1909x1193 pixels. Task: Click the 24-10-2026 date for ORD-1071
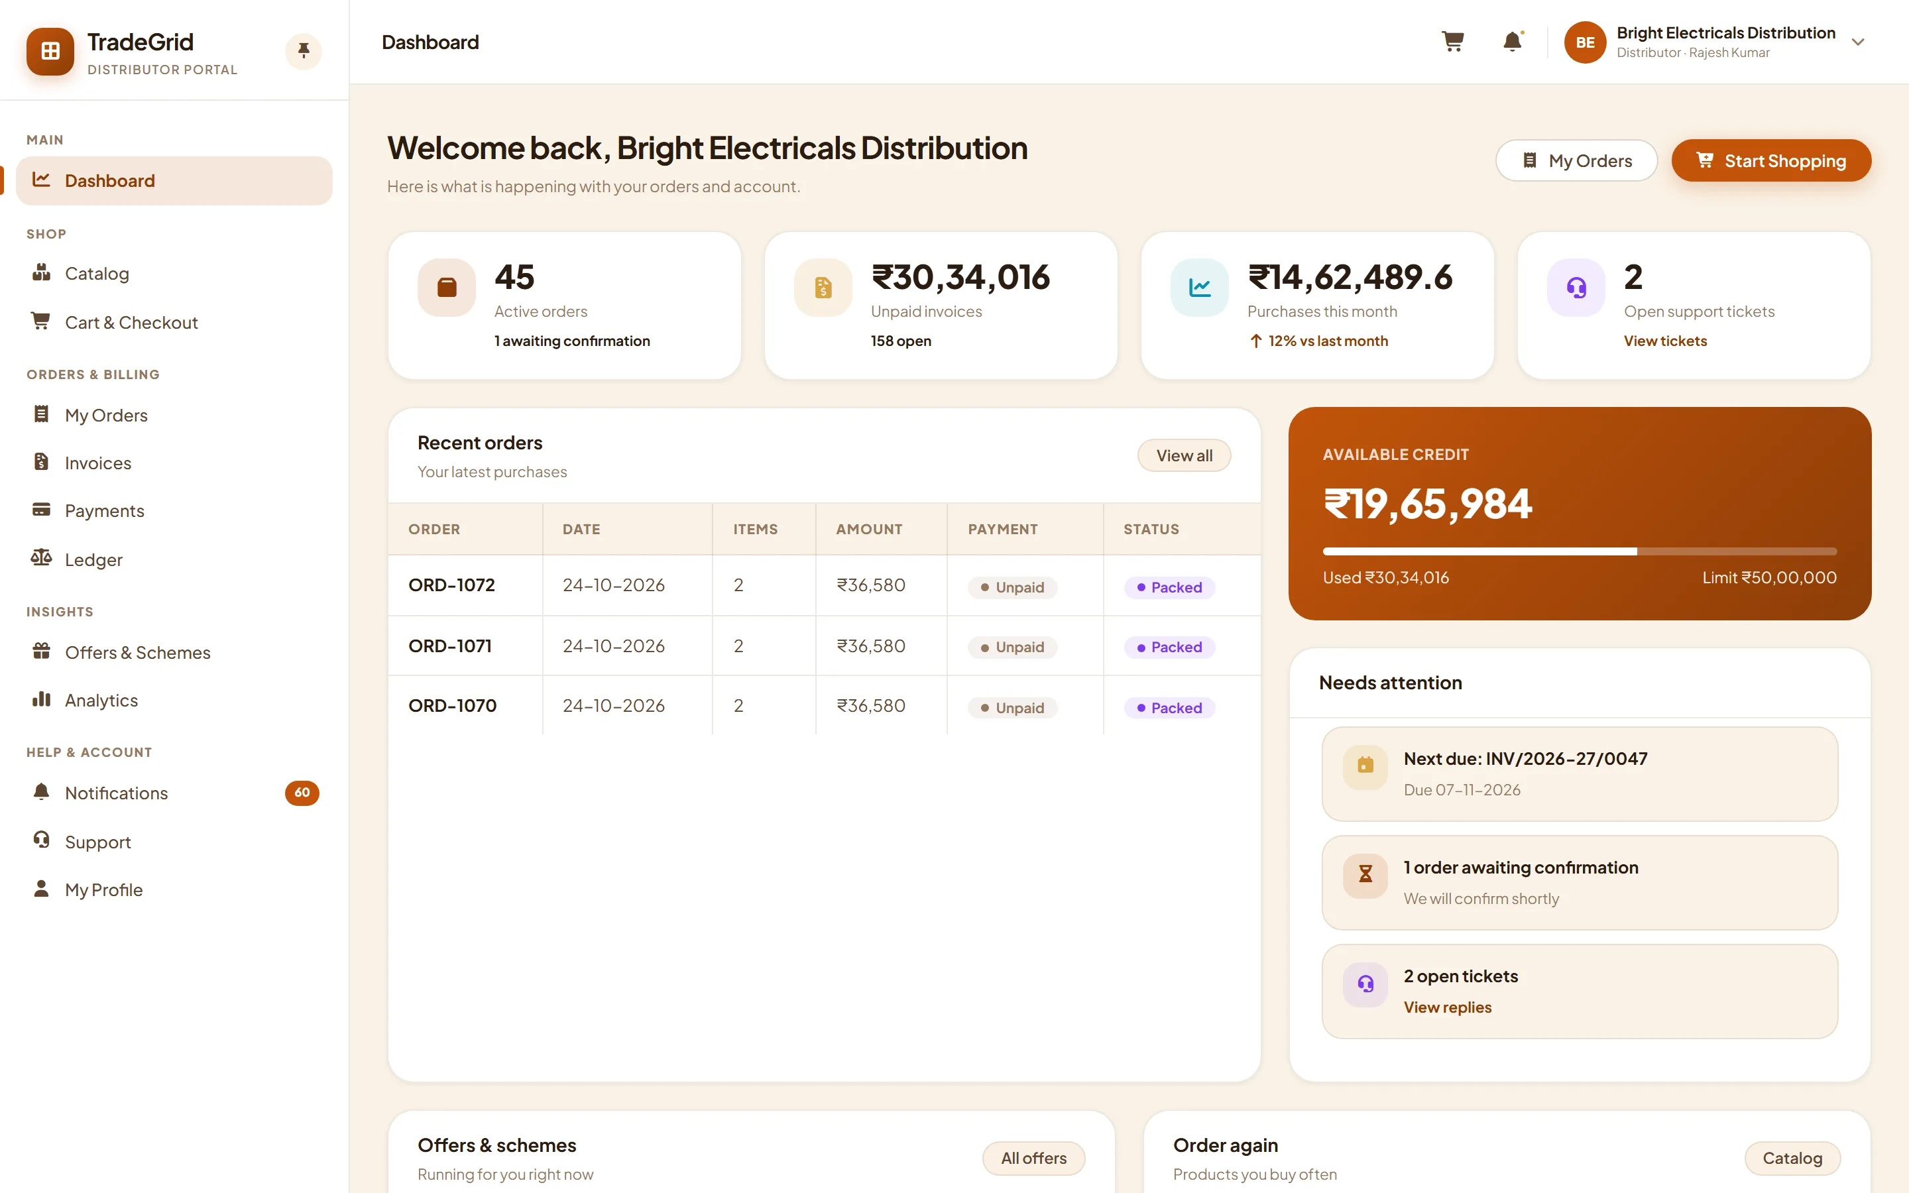pos(613,646)
